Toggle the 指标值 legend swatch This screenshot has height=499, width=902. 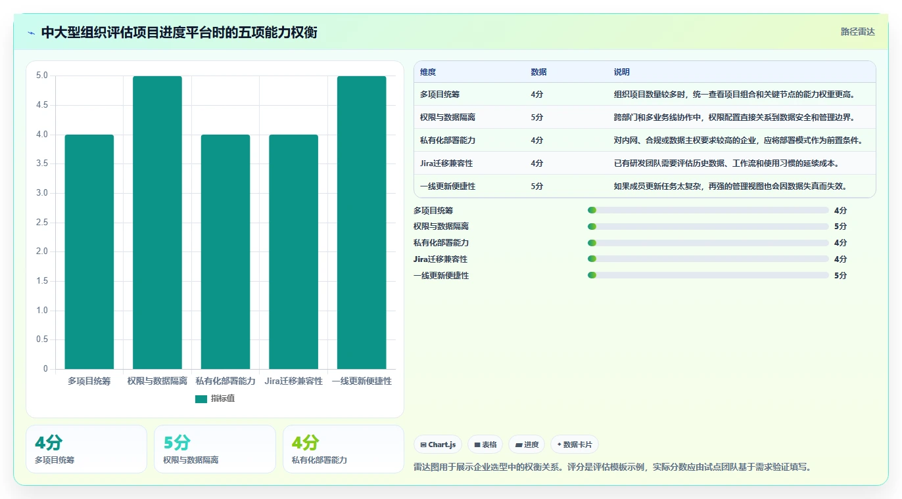[201, 399]
